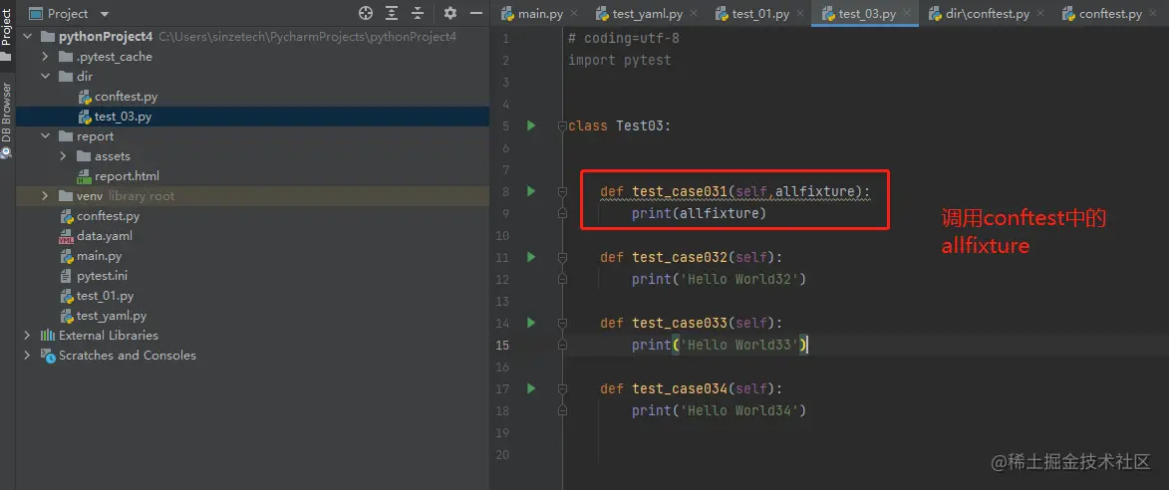Collapse the dir folder
The image size is (1169, 490).
(x=46, y=77)
